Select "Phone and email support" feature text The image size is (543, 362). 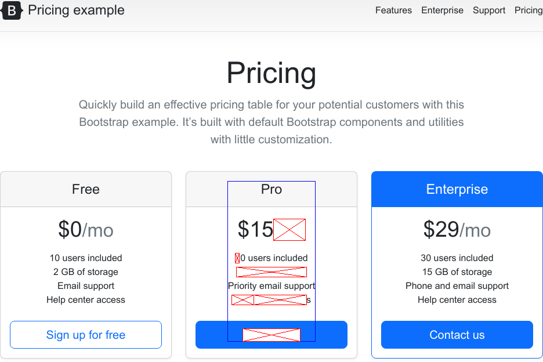tap(457, 286)
